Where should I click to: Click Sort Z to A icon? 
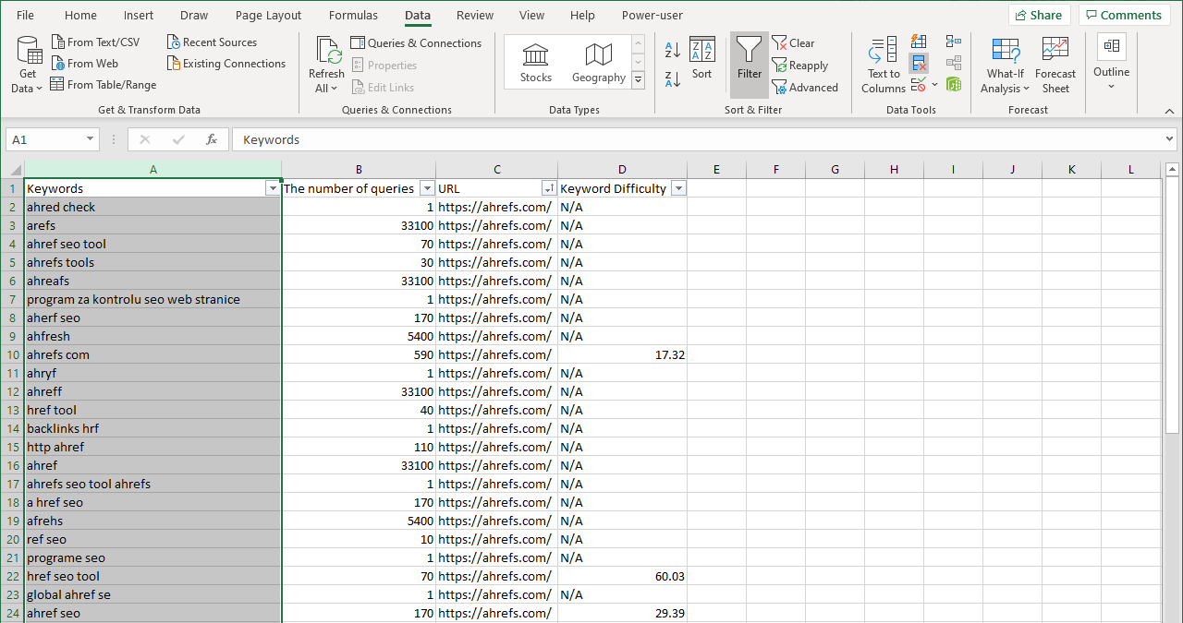coord(673,79)
